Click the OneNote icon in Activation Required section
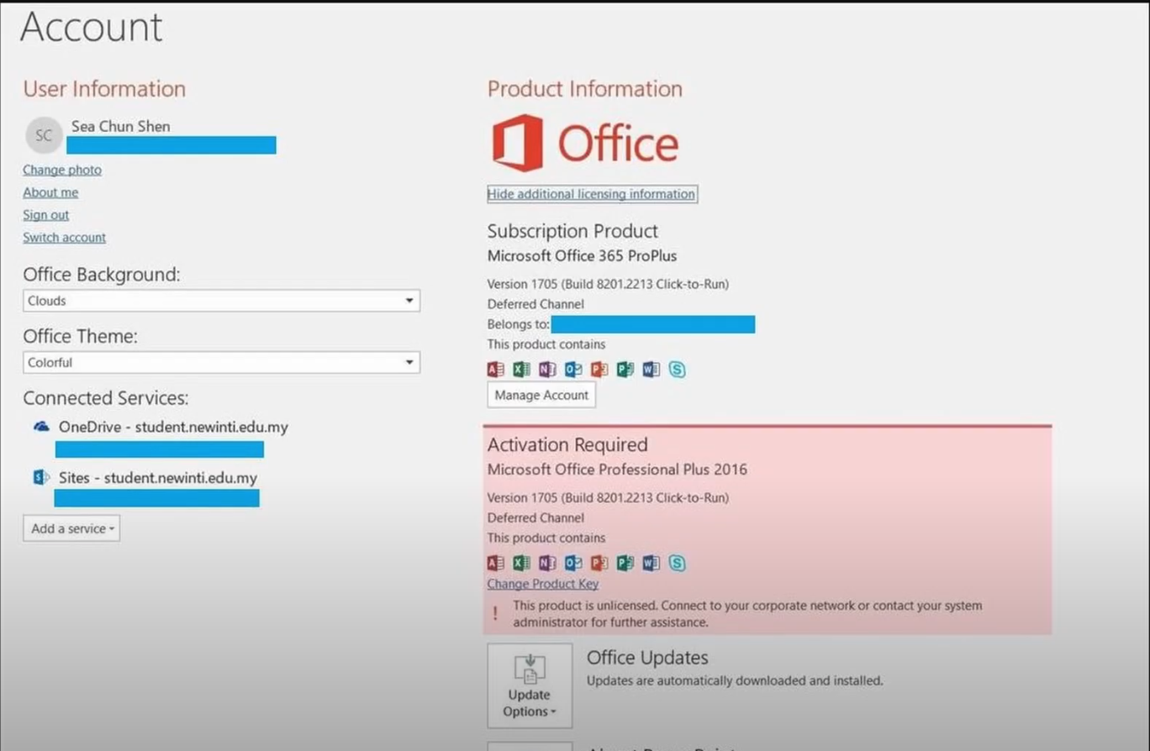1150x751 pixels. (x=547, y=563)
